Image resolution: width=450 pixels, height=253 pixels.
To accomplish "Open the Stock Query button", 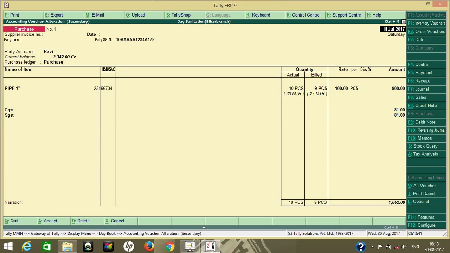I will point(426,146).
